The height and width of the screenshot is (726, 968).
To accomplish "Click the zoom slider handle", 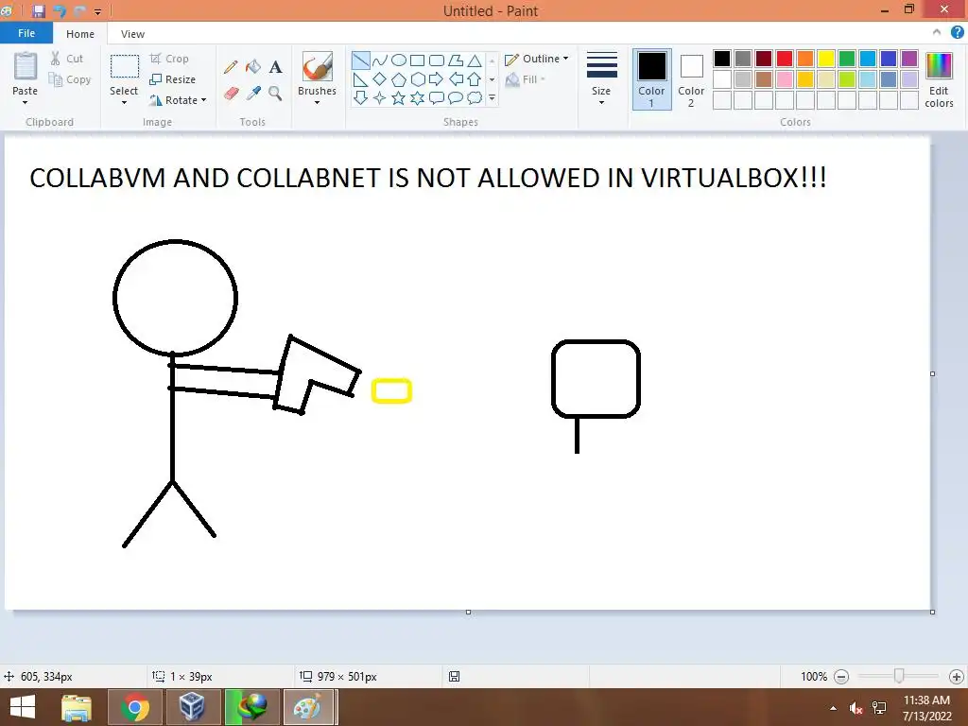I will (899, 676).
